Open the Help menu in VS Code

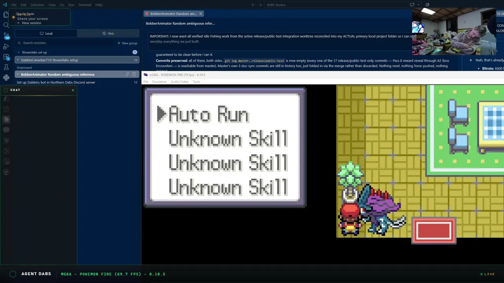tap(99, 5)
